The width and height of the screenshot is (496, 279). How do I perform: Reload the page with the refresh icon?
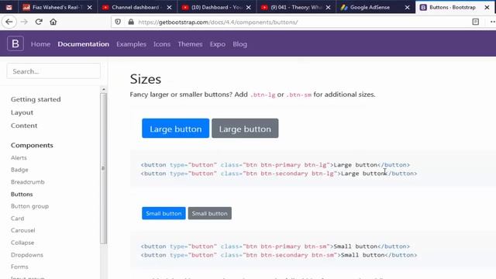click(x=39, y=22)
